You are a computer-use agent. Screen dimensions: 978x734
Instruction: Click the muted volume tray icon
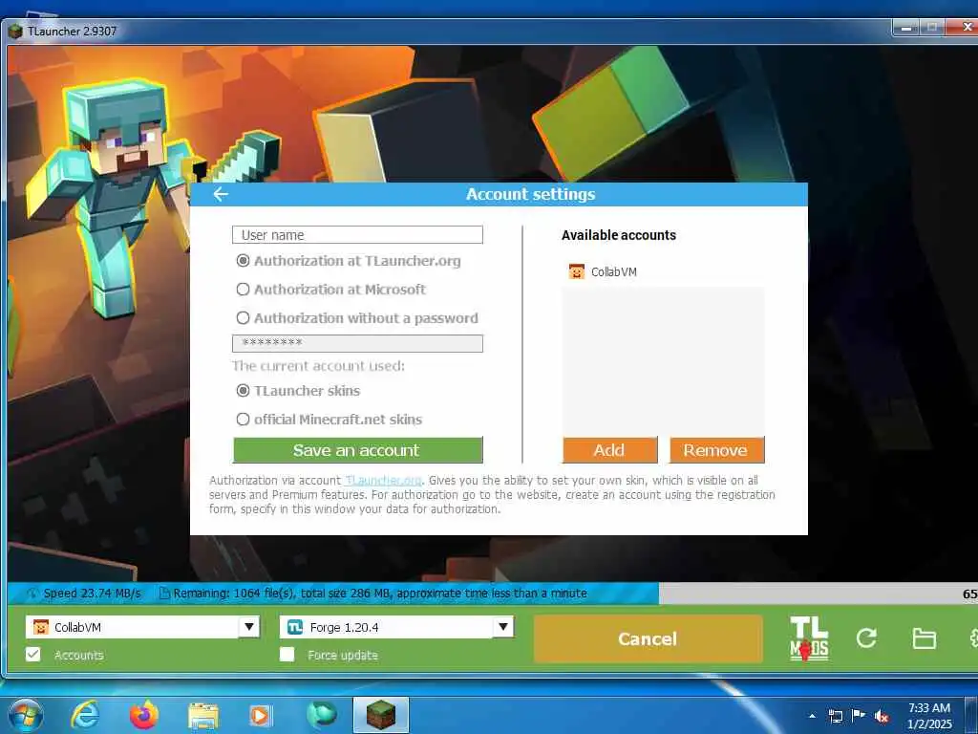[x=882, y=717]
